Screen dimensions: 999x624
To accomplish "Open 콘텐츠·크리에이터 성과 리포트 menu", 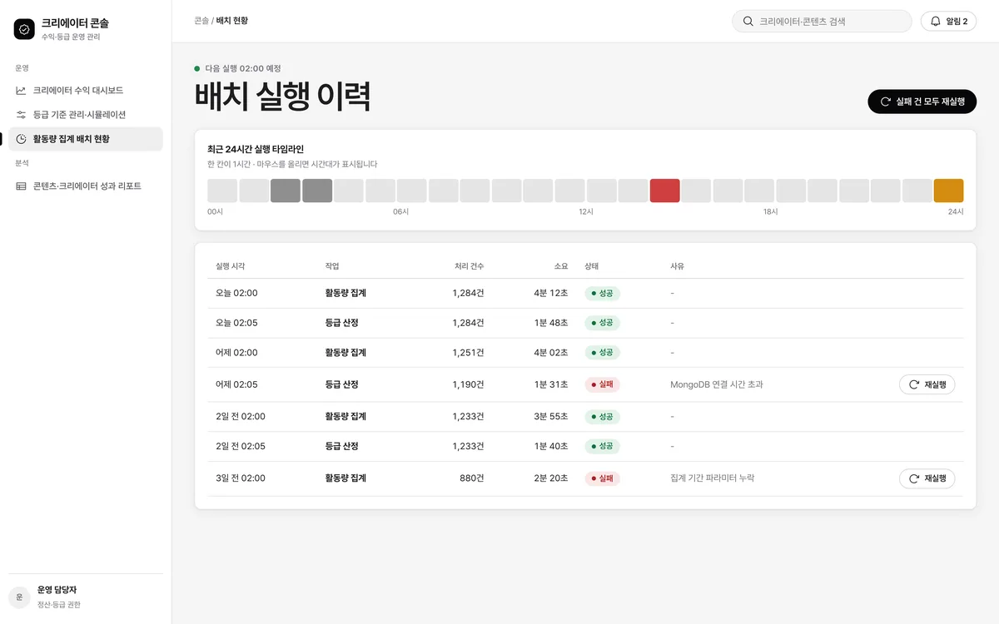I will (86, 186).
